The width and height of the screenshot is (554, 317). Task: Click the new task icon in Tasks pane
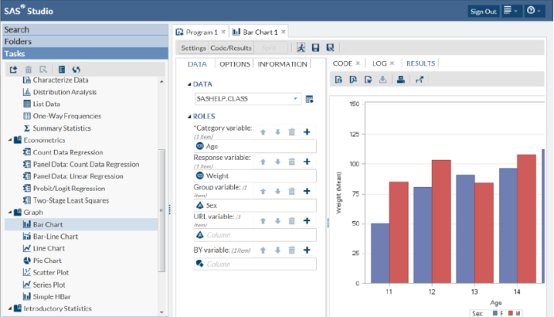pyautogui.click(x=13, y=70)
